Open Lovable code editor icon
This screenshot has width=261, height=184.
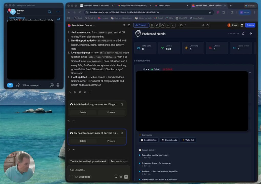157,25
